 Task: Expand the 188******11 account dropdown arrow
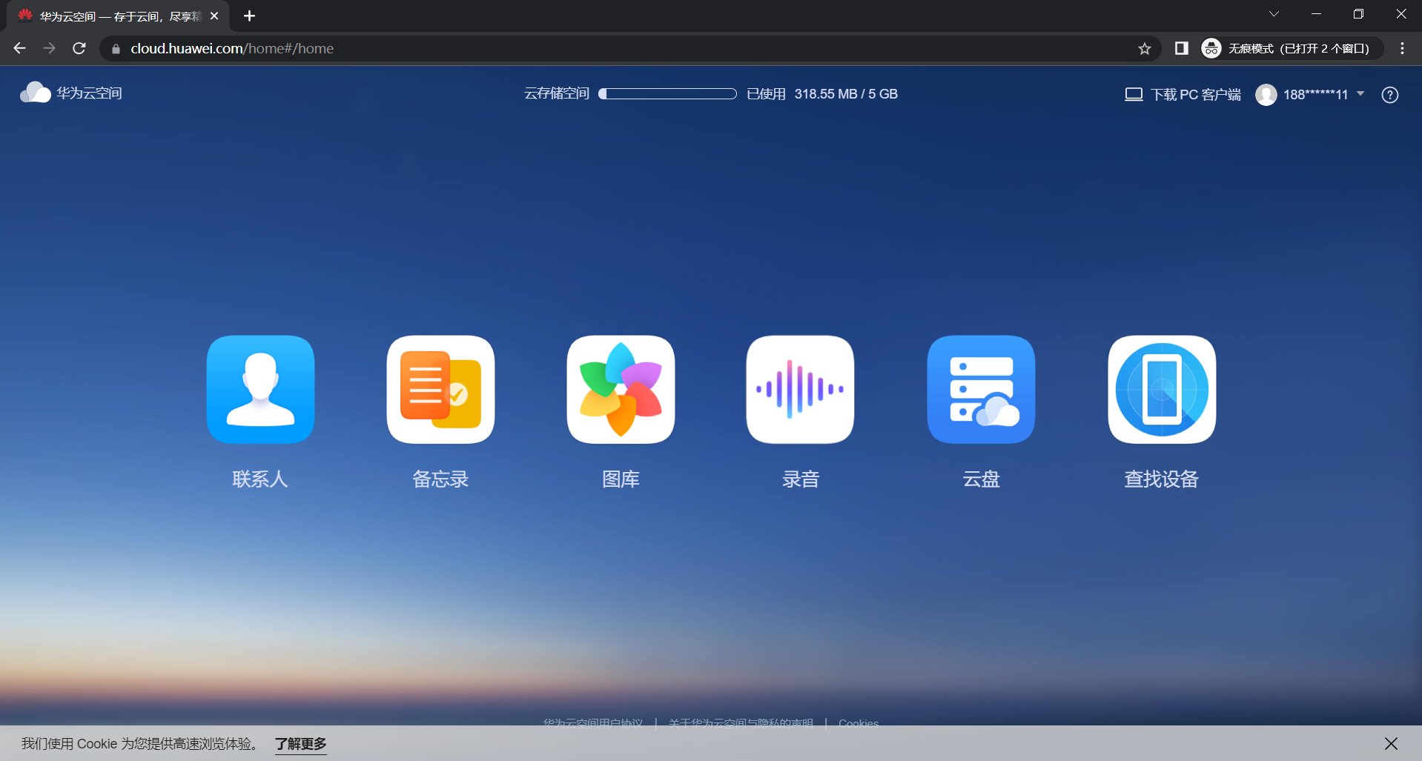[1360, 94]
